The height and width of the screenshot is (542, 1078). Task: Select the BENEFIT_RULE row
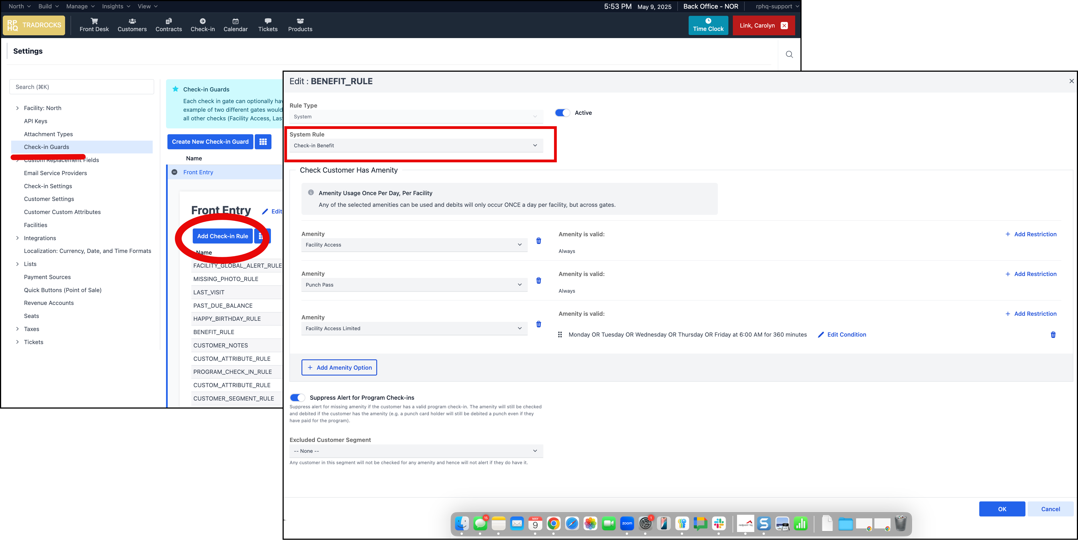pos(237,332)
